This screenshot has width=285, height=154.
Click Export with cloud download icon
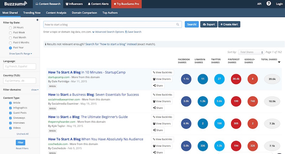point(208,25)
